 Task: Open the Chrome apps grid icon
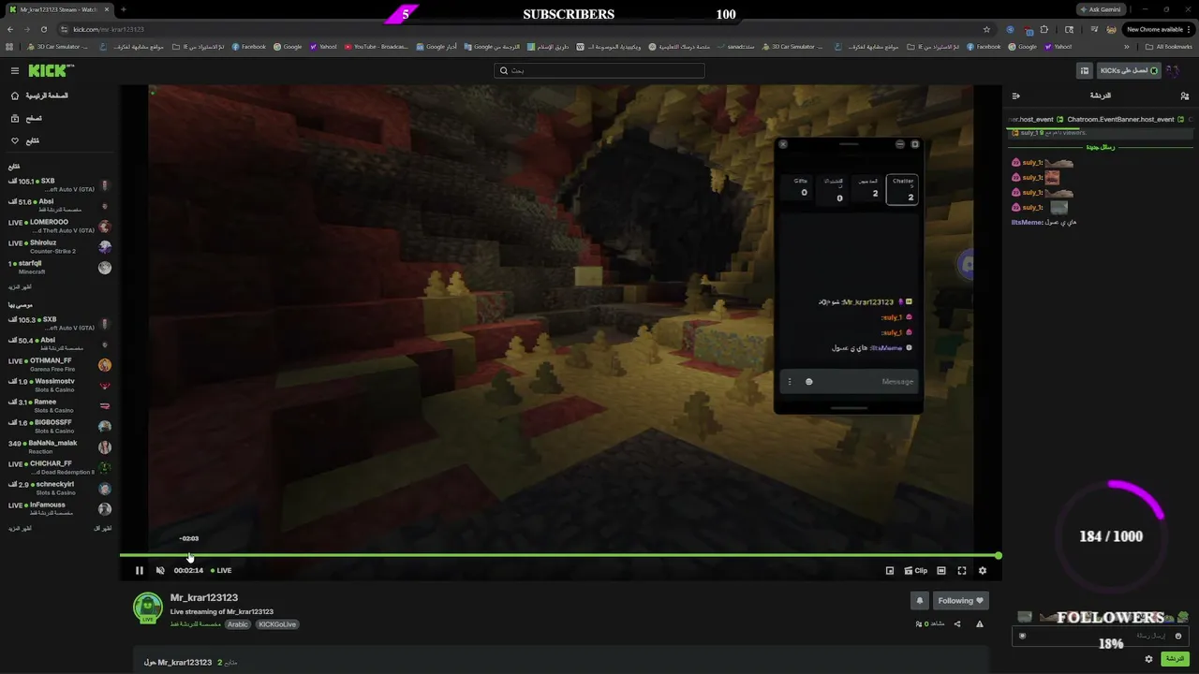click(10, 46)
